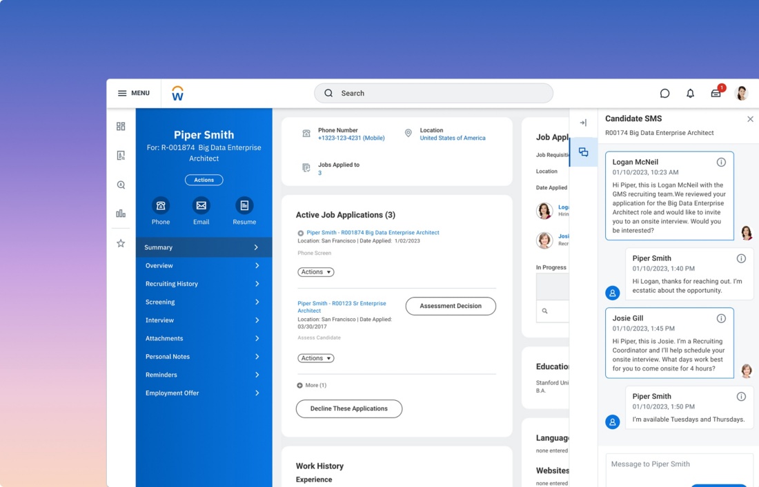Image resolution: width=759 pixels, height=487 pixels.
Task: Click the star favorites icon in sidebar
Action: pos(121,243)
